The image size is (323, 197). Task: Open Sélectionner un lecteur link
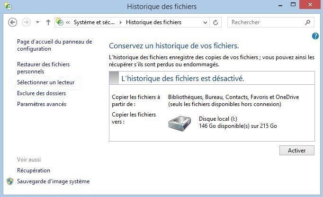(45, 82)
